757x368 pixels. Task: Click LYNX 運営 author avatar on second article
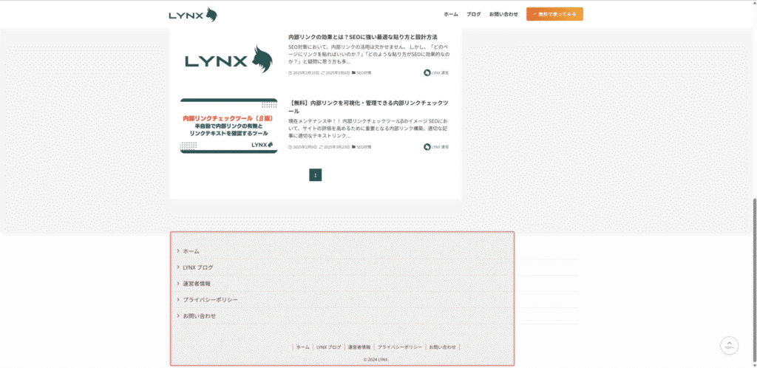click(427, 146)
